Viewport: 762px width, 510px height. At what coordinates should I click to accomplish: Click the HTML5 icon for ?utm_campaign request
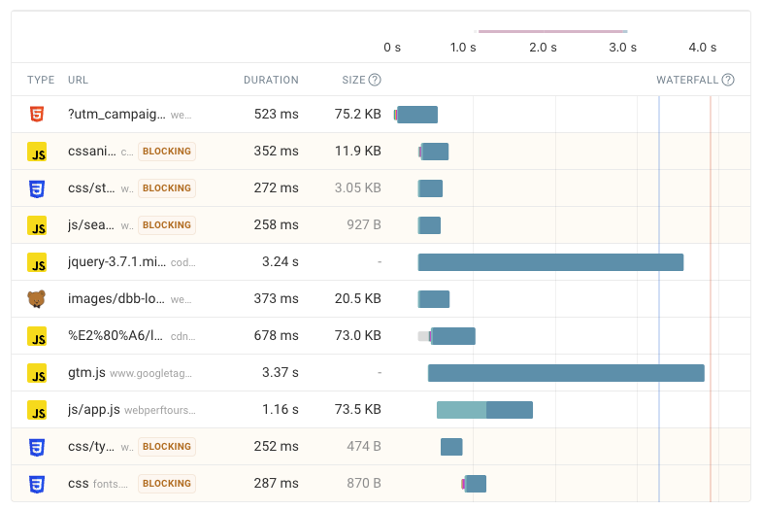37,115
